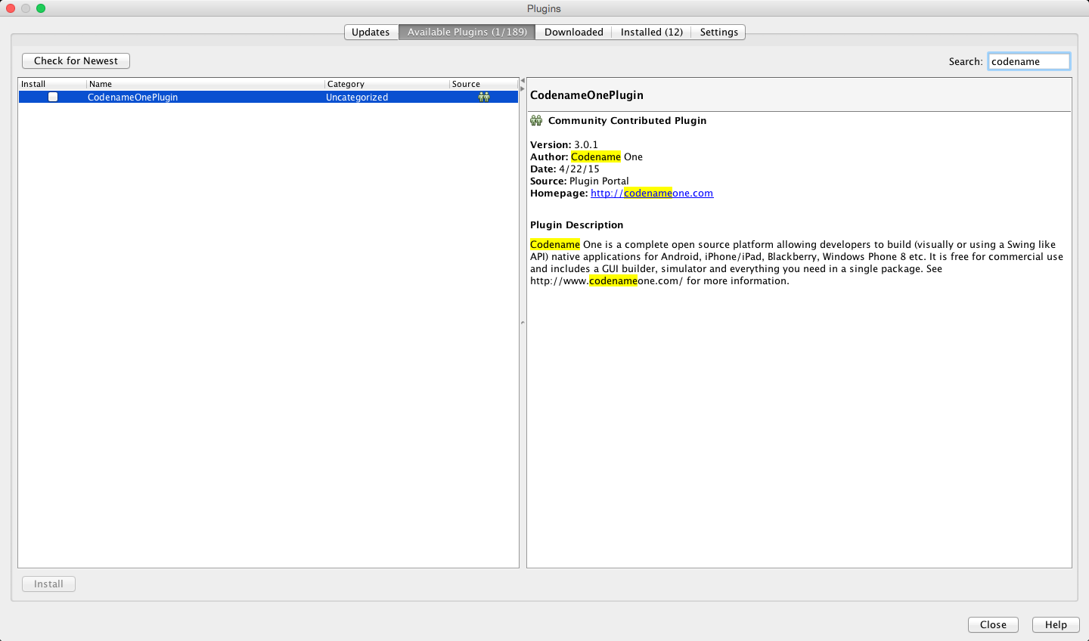Click the divider handle between list and details
The width and height of the screenshot is (1089, 641).
pos(523,323)
